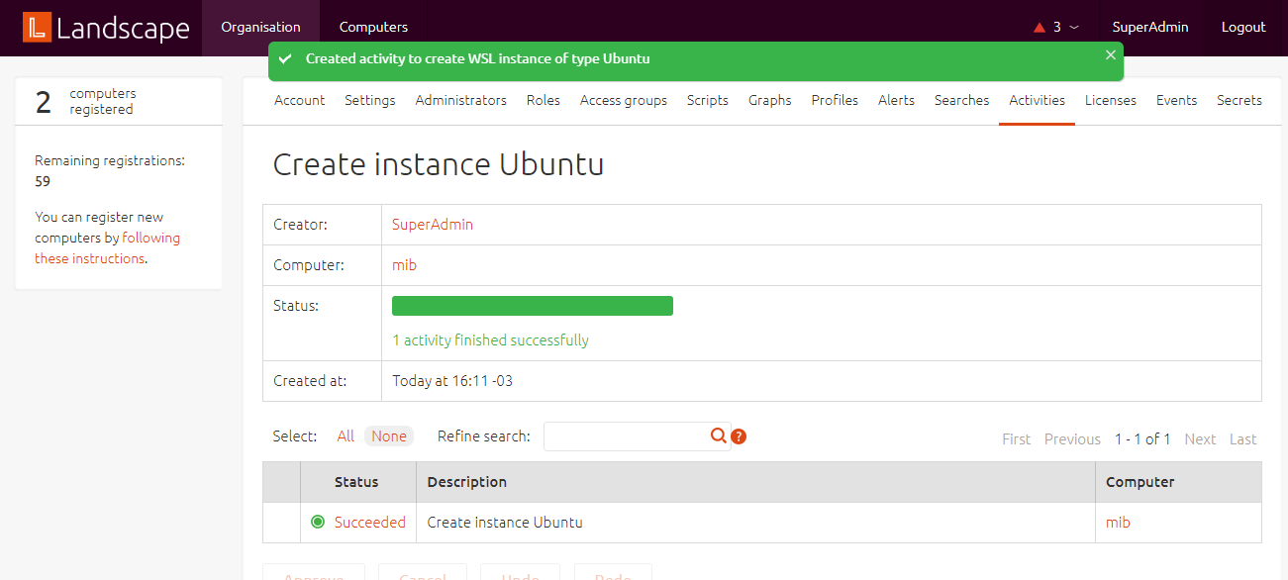
Task: Go to the Previous page
Action: pyautogui.click(x=1072, y=439)
